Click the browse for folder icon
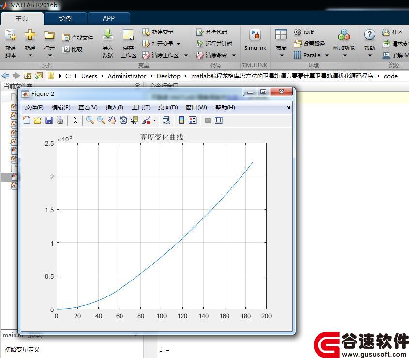This screenshot has width=409, height=358. [x=39, y=76]
